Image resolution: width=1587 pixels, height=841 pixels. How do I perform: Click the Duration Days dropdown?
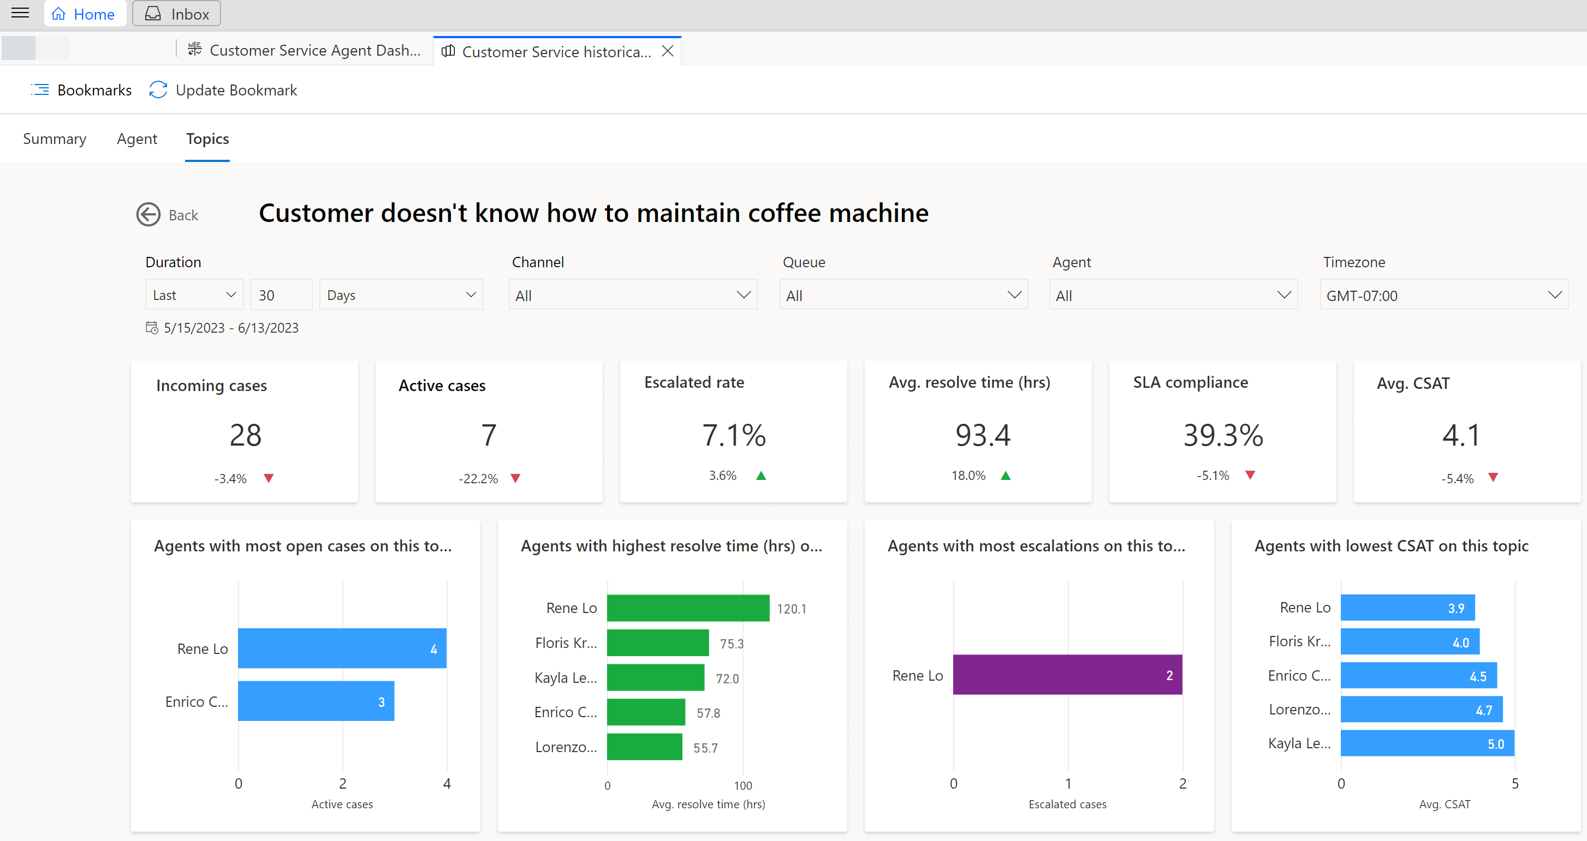pyautogui.click(x=404, y=295)
